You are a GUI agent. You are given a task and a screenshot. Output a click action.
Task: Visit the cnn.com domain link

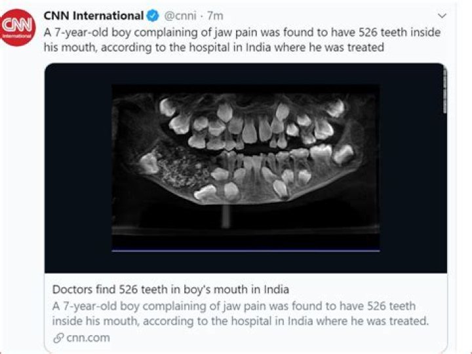tap(88, 338)
